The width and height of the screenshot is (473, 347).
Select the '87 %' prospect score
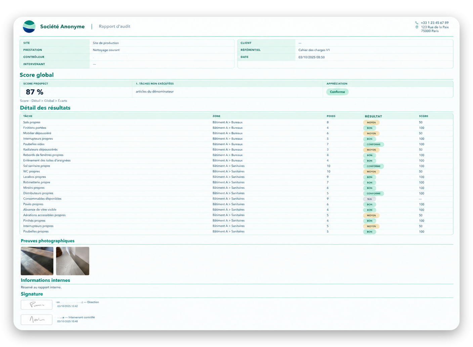[35, 92]
